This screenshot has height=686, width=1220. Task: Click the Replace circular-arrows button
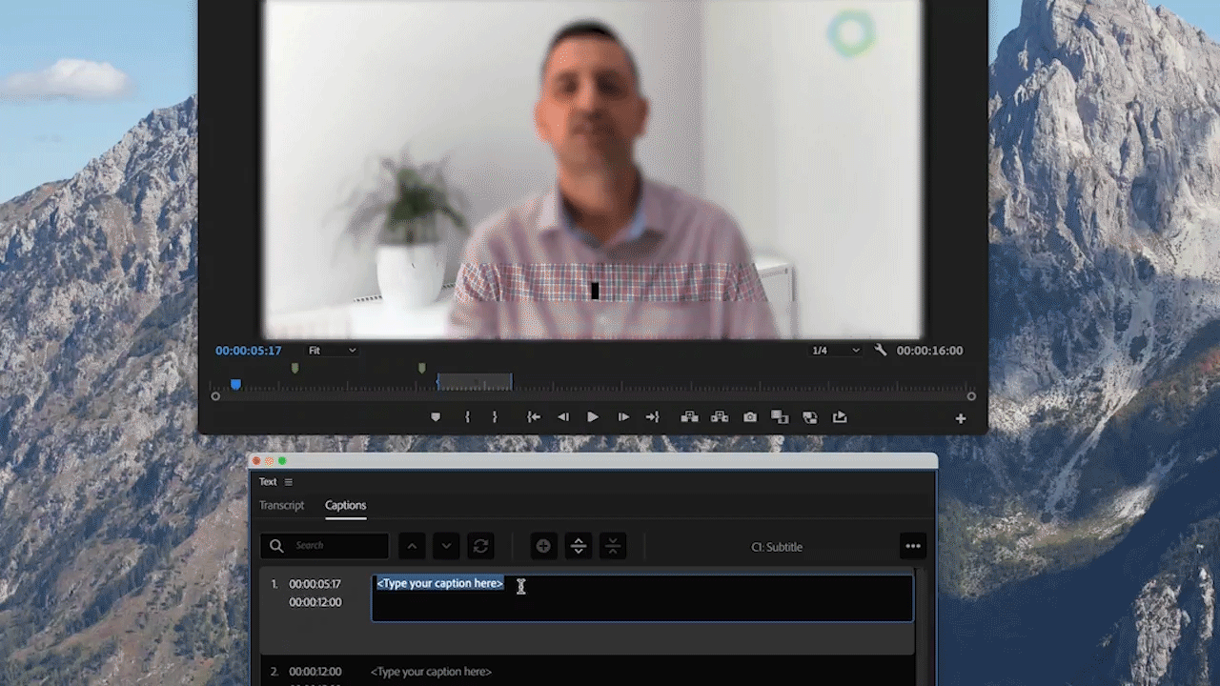(x=481, y=546)
